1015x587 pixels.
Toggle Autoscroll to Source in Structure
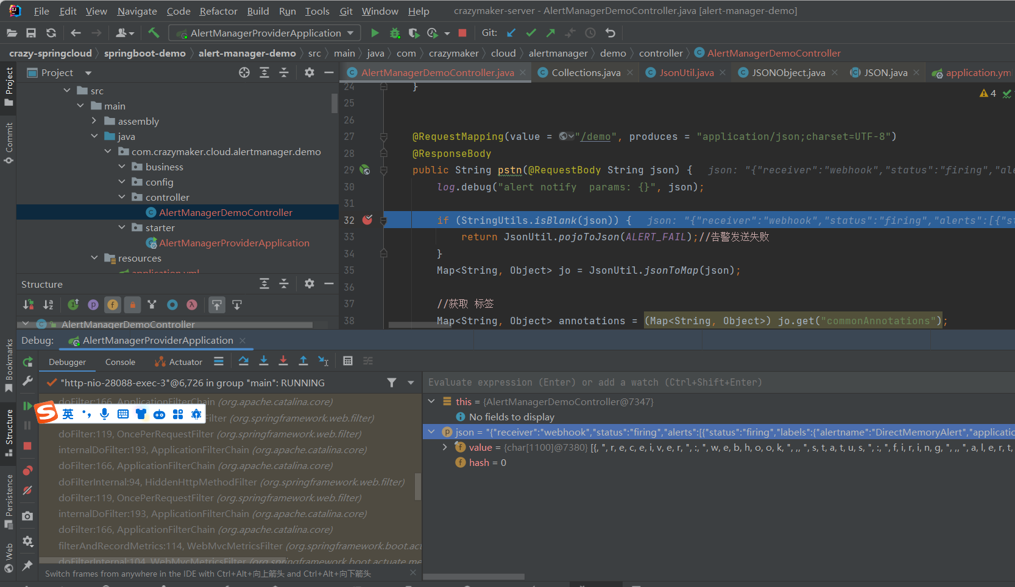[x=217, y=305]
